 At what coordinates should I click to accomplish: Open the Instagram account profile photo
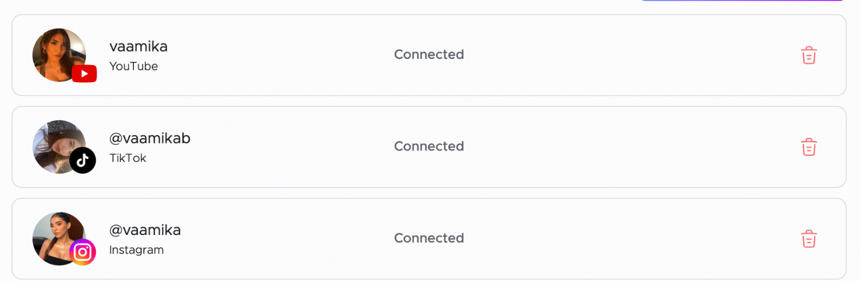click(59, 239)
